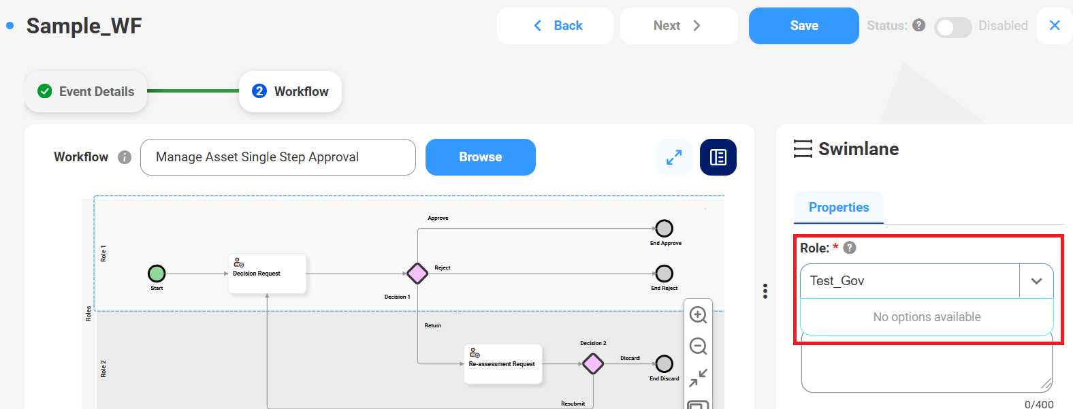
Task: Select the End Discard event circle
Action: point(664,364)
